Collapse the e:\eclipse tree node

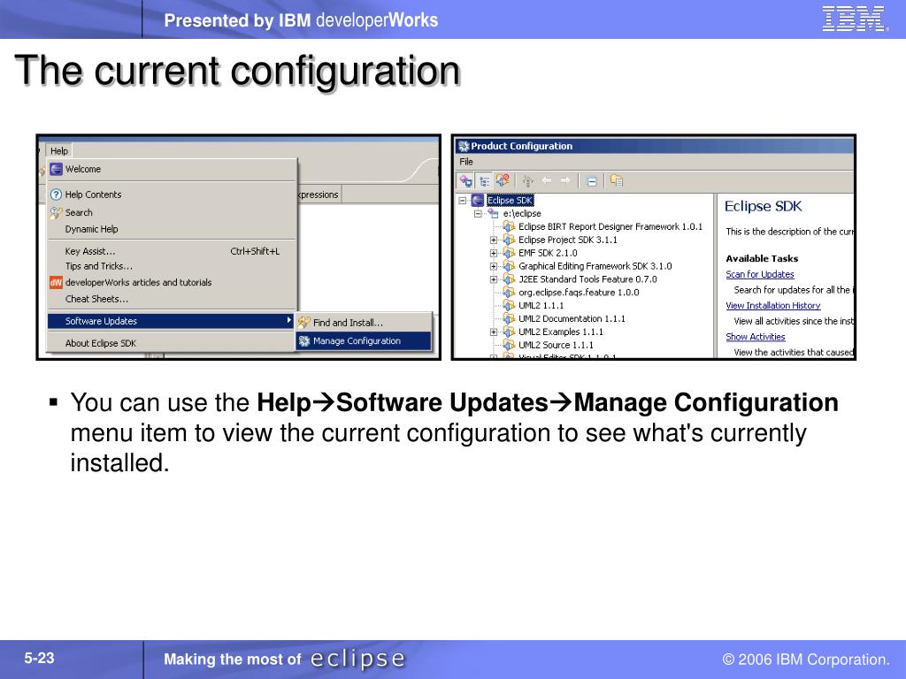(478, 214)
